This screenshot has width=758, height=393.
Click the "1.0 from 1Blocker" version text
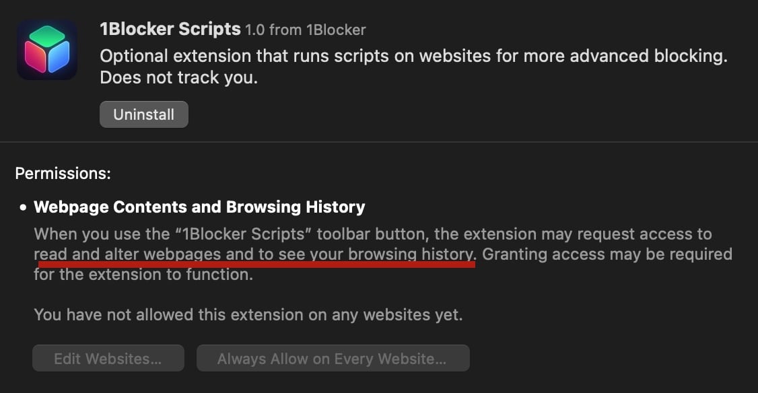tap(306, 30)
